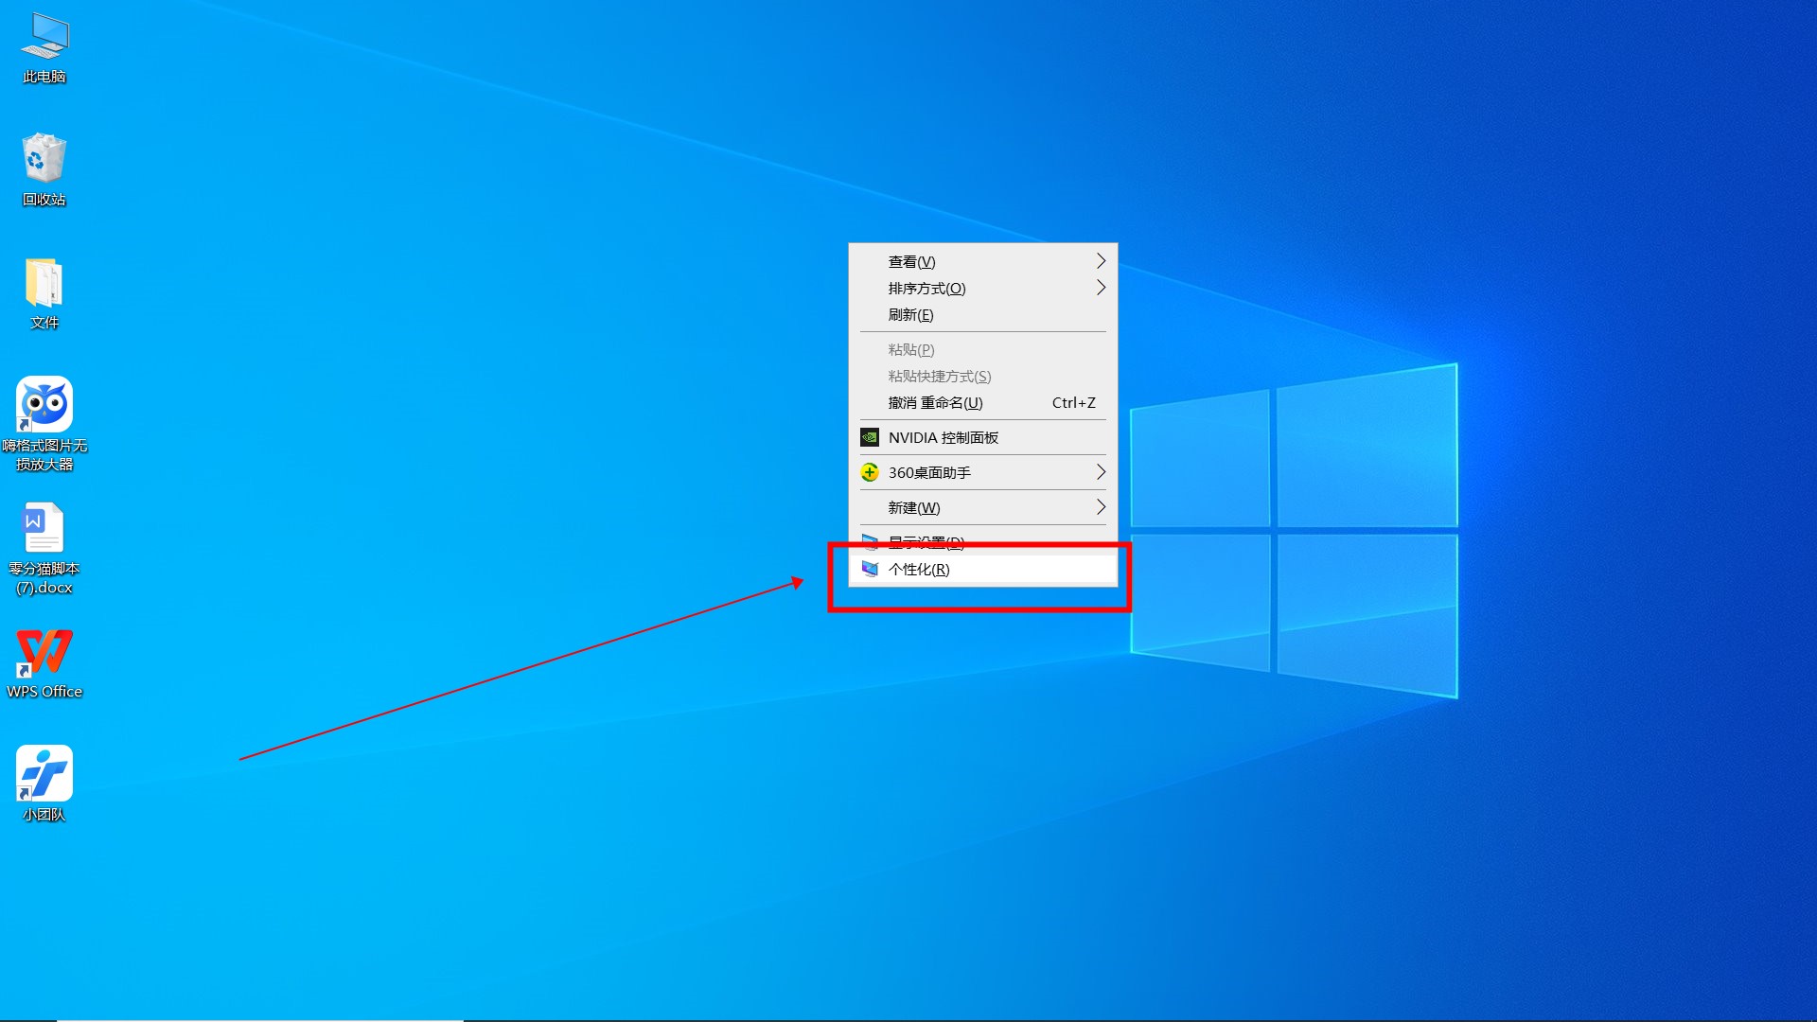Screen dimensions: 1817x1022
Task: Click the 360桌面助手 icon in the menu
Action: pyautogui.click(x=870, y=472)
